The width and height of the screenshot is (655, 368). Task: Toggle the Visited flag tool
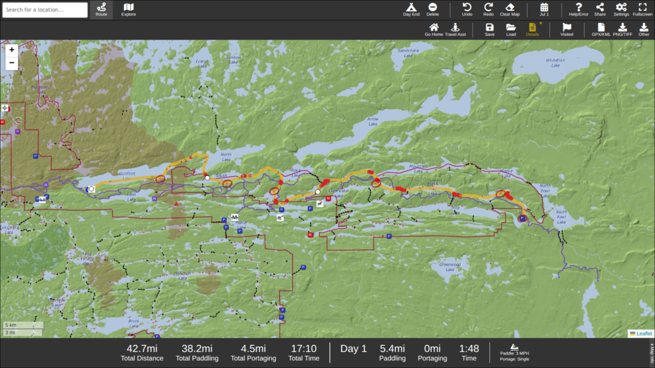[x=567, y=29]
